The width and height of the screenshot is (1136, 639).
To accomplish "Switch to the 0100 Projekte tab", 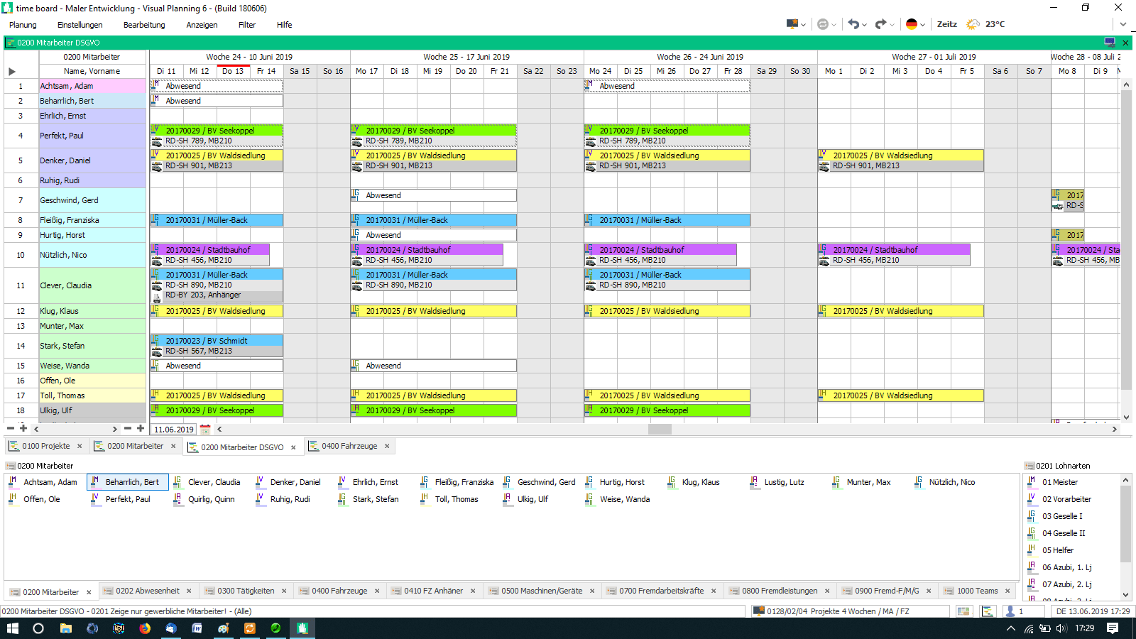I will (x=45, y=446).
